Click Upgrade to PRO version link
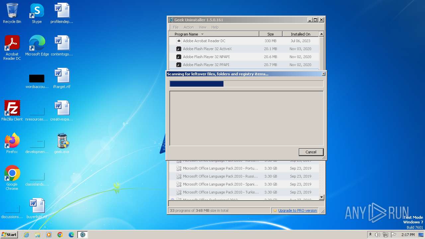 click(297, 210)
